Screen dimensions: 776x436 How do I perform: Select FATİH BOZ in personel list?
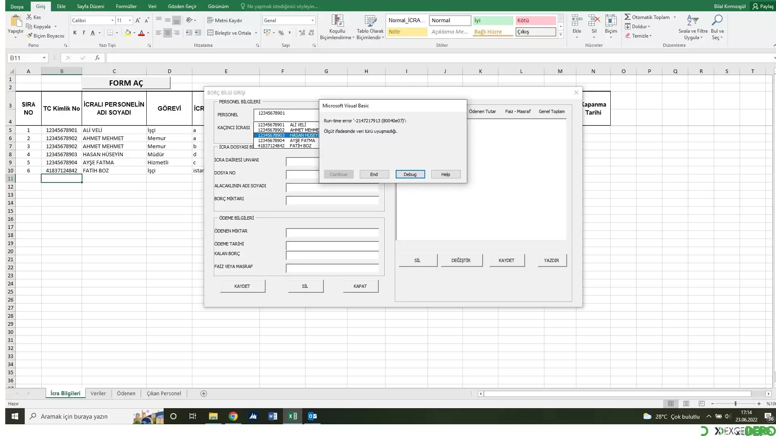pos(287,146)
